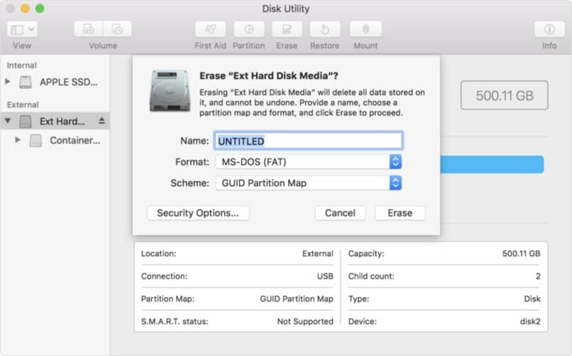The width and height of the screenshot is (572, 356).
Task: Collapse the Ext Hard disk tree
Action: click(x=8, y=121)
